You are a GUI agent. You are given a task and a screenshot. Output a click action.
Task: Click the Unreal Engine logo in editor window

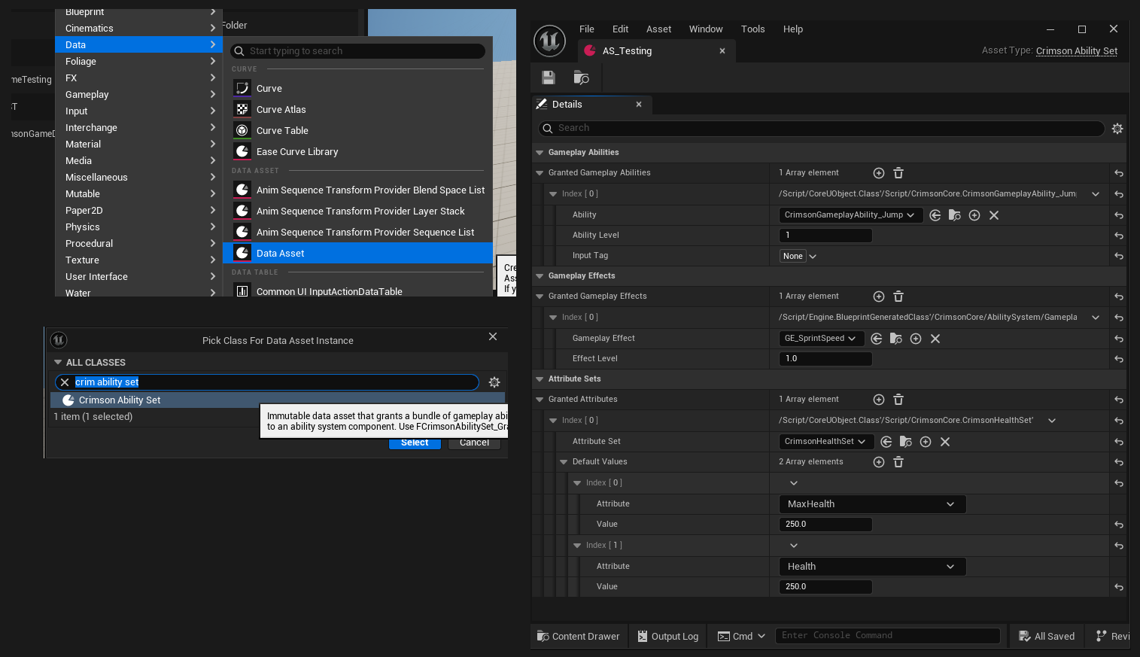point(549,41)
